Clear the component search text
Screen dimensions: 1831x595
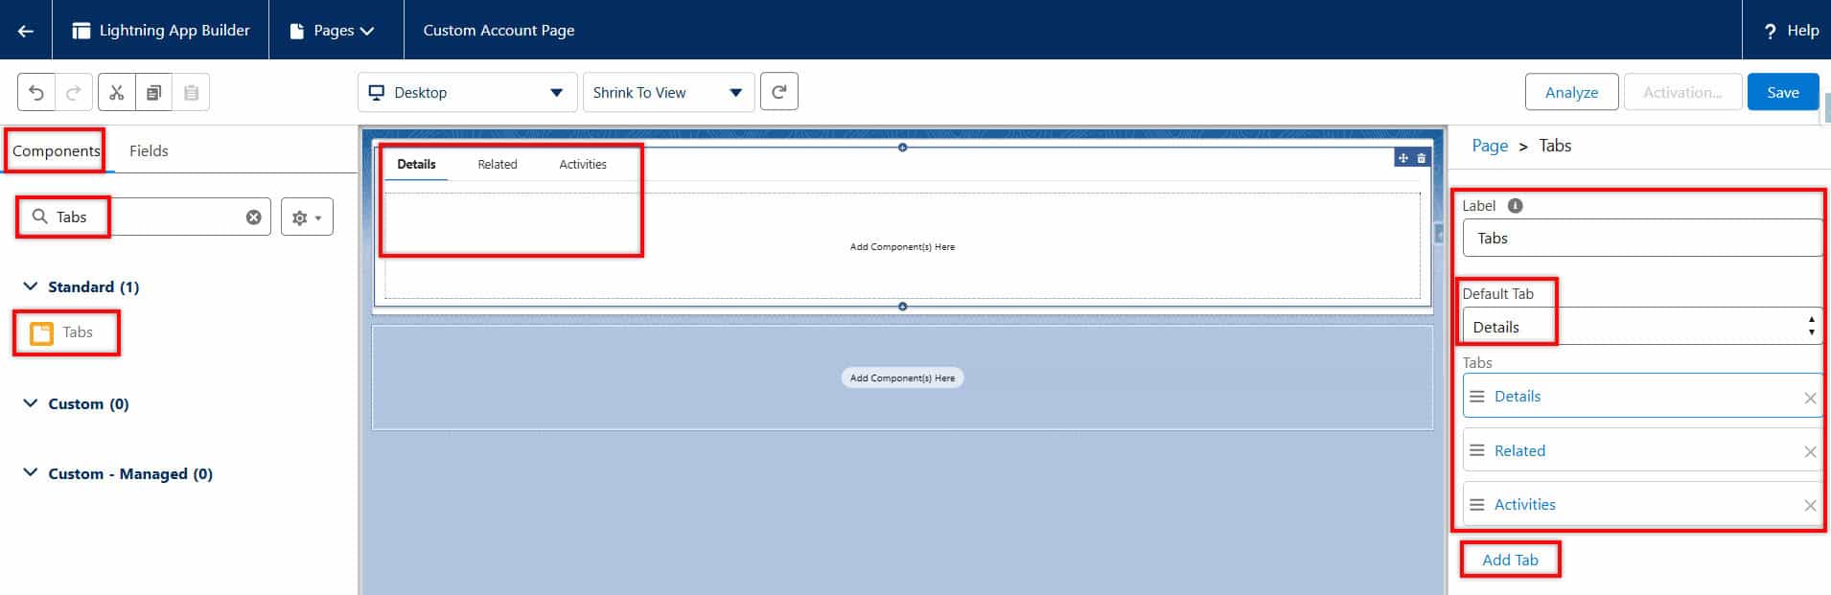coord(253,217)
